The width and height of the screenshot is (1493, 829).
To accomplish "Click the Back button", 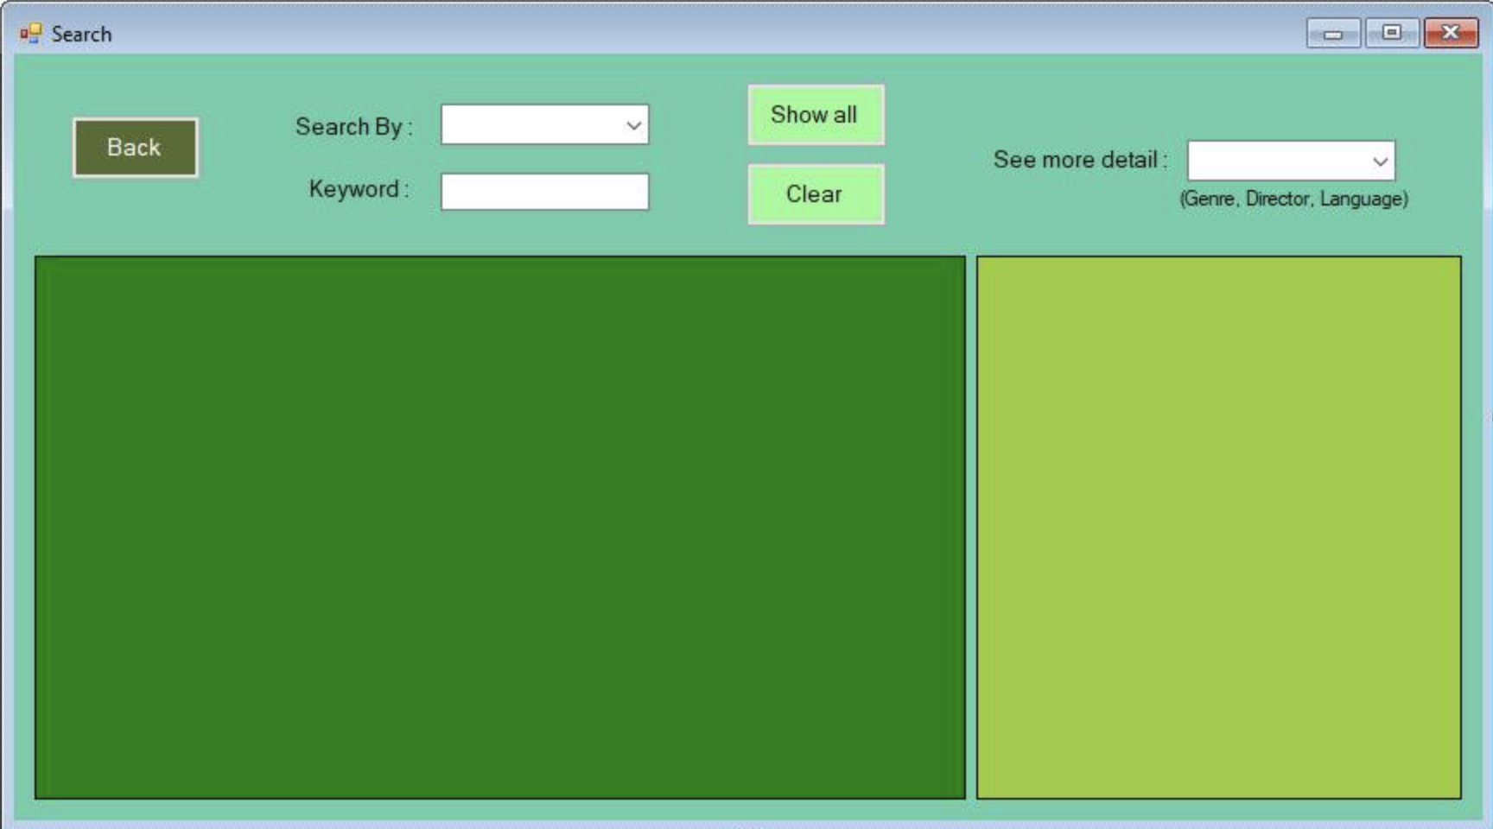I will tap(135, 148).
